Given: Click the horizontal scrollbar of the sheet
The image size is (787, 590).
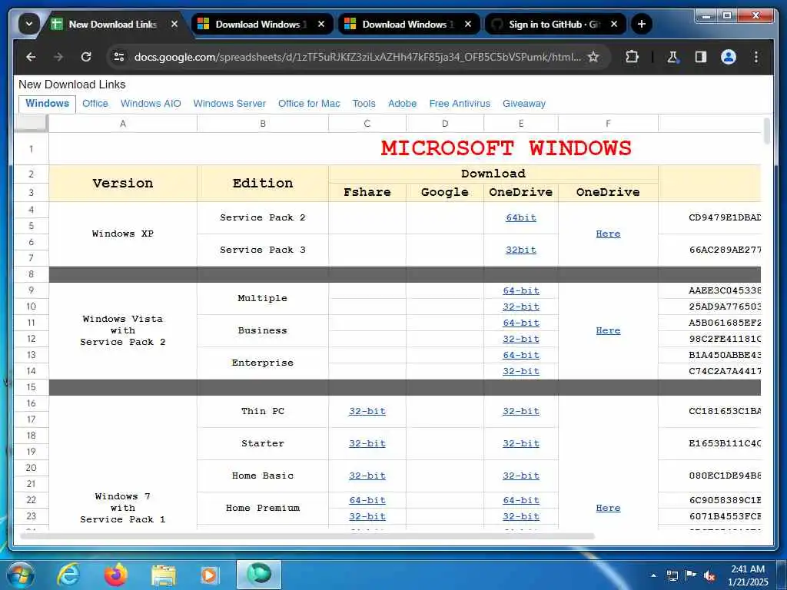Looking at the screenshot, I should [307, 535].
